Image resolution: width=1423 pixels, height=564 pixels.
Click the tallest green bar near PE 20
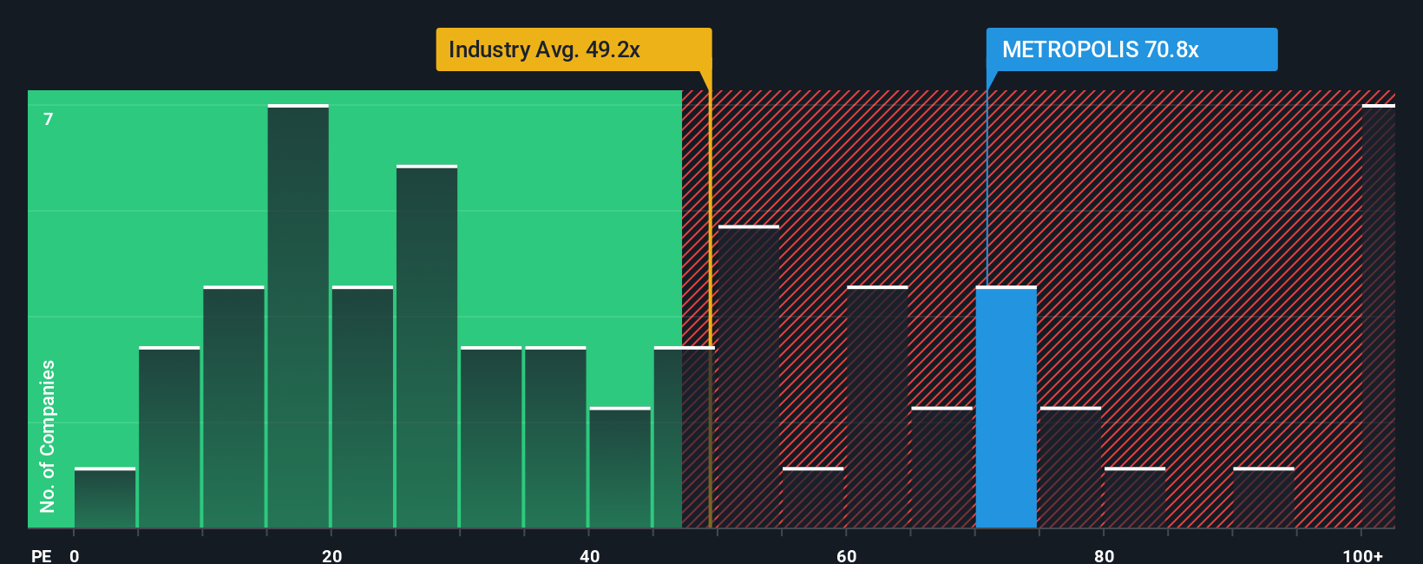(x=298, y=316)
